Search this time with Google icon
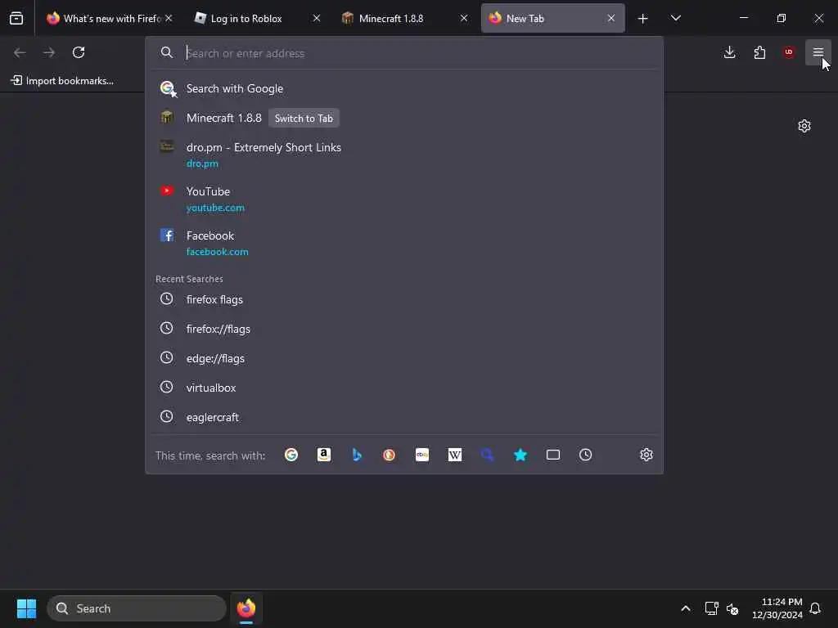838x628 pixels. (291, 455)
